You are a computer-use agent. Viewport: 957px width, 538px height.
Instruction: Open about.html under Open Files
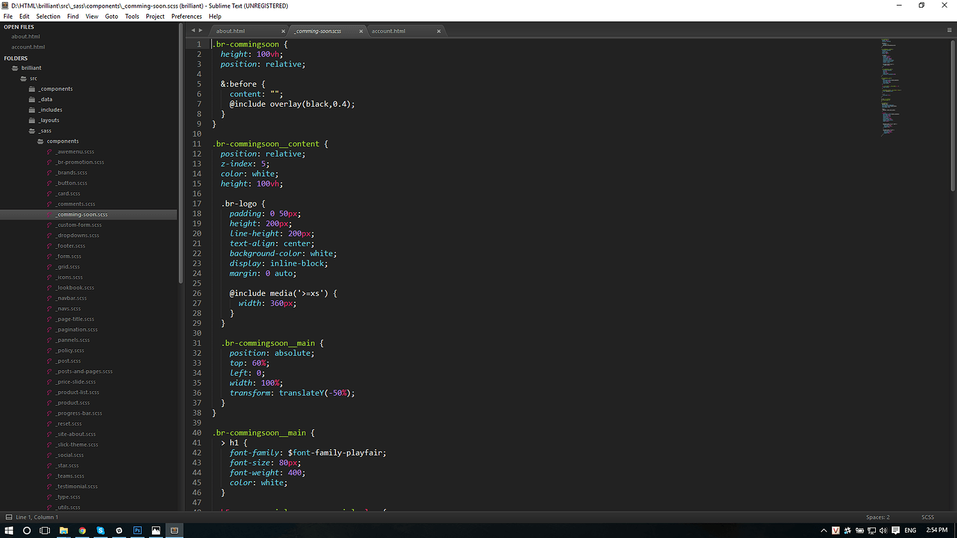[x=26, y=37]
